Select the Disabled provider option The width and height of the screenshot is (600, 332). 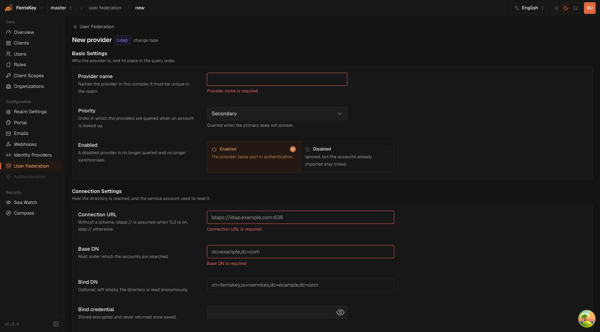pyautogui.click(x=347, y=157)
